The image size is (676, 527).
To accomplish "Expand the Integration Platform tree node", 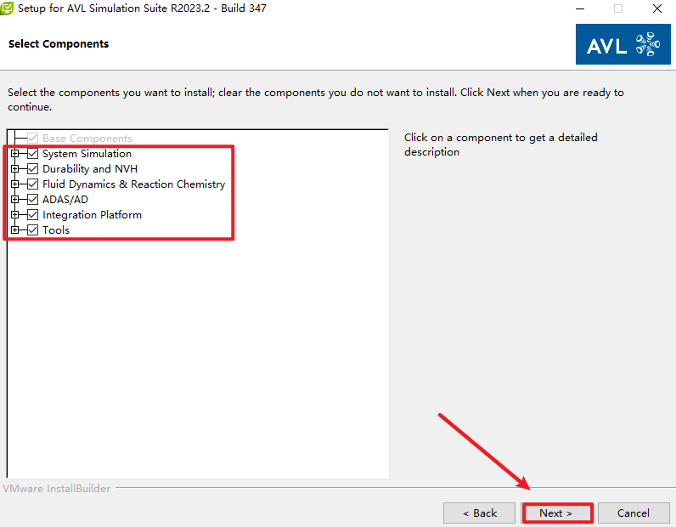I will pyautogui.click(x=14, y=215).
